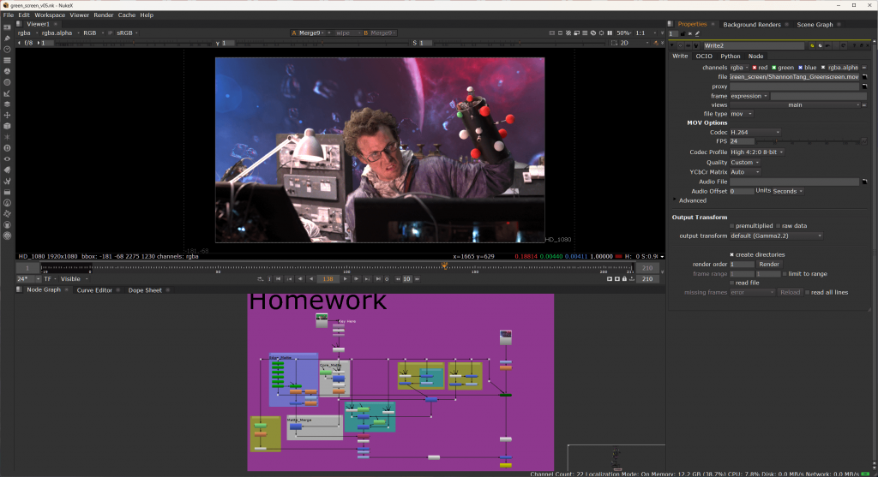Click the viewer pause icon
This screenshot has height=477, width=878.
pos(610,33)
